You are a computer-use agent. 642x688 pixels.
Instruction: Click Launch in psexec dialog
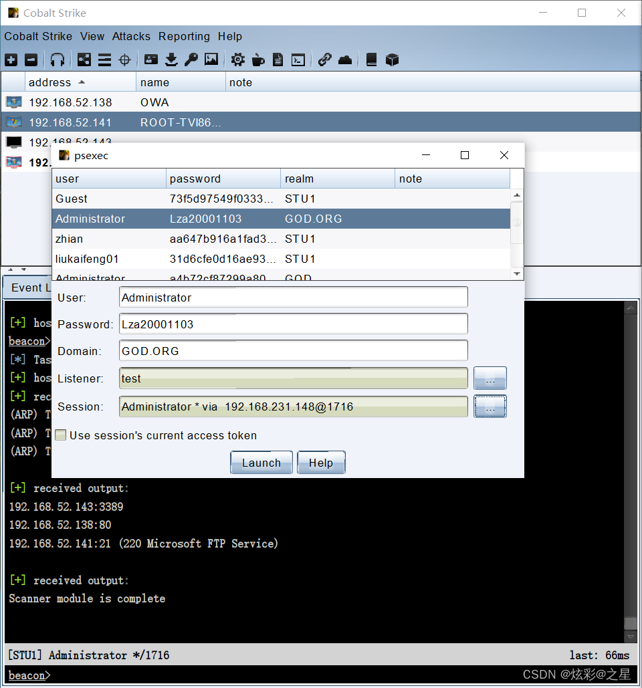[261, 463]
